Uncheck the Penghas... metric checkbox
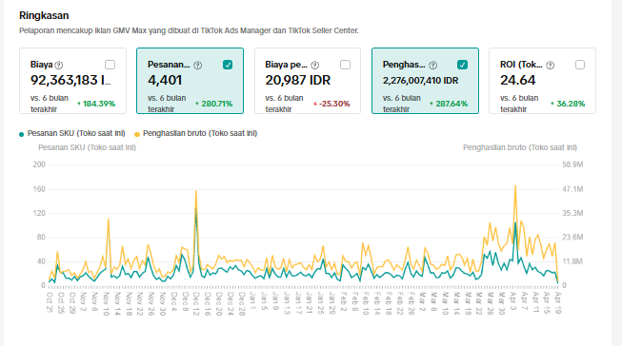The image size is (622, 346). tap(463, 65)
